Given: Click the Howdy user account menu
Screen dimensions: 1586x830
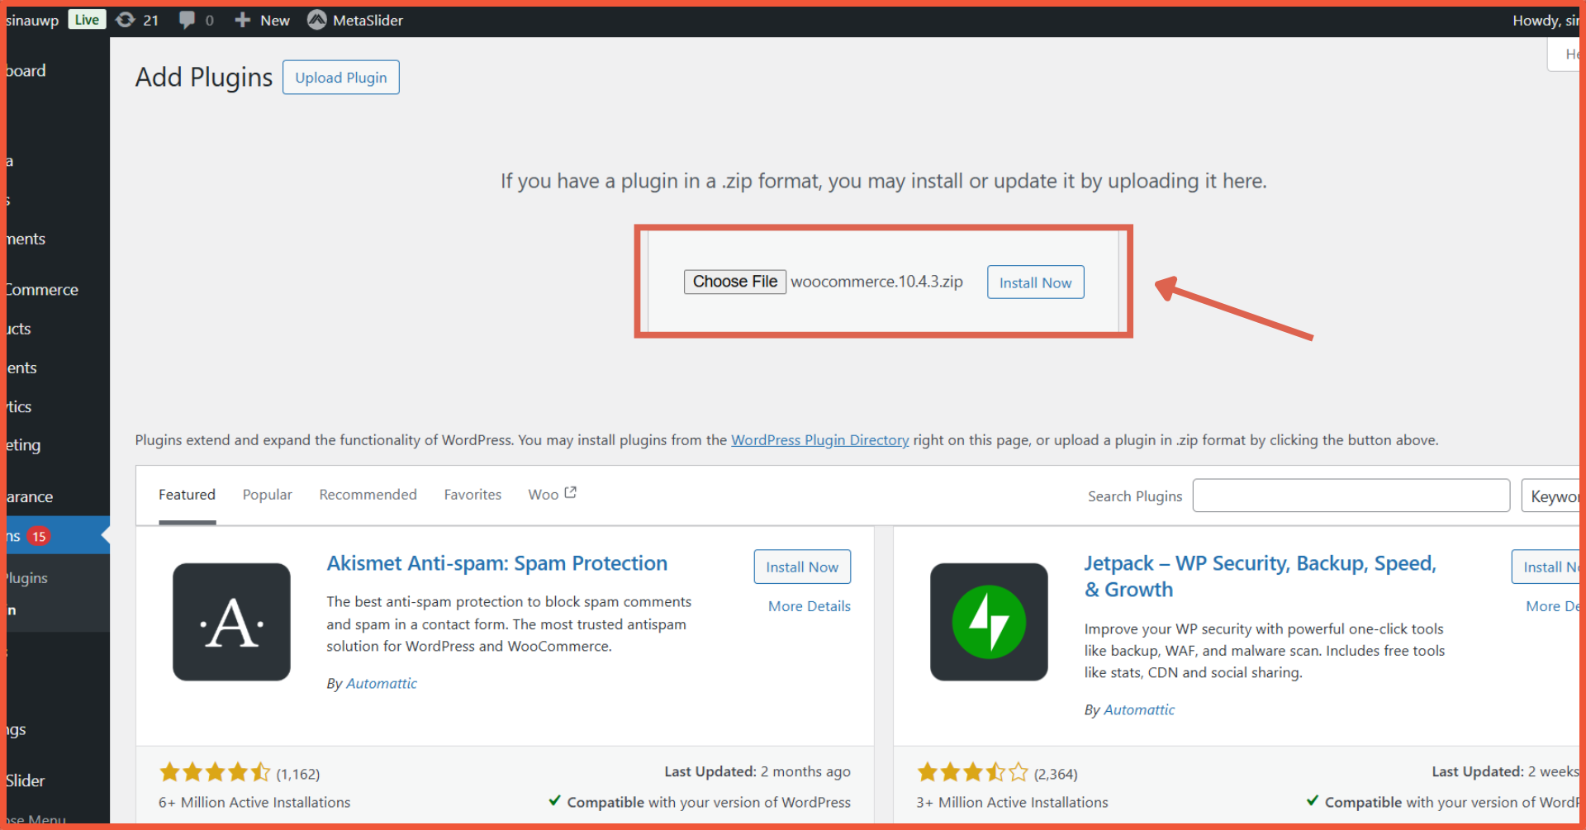Looking at the screenshot, I should pyautogui.click(x=1546, y=21).
